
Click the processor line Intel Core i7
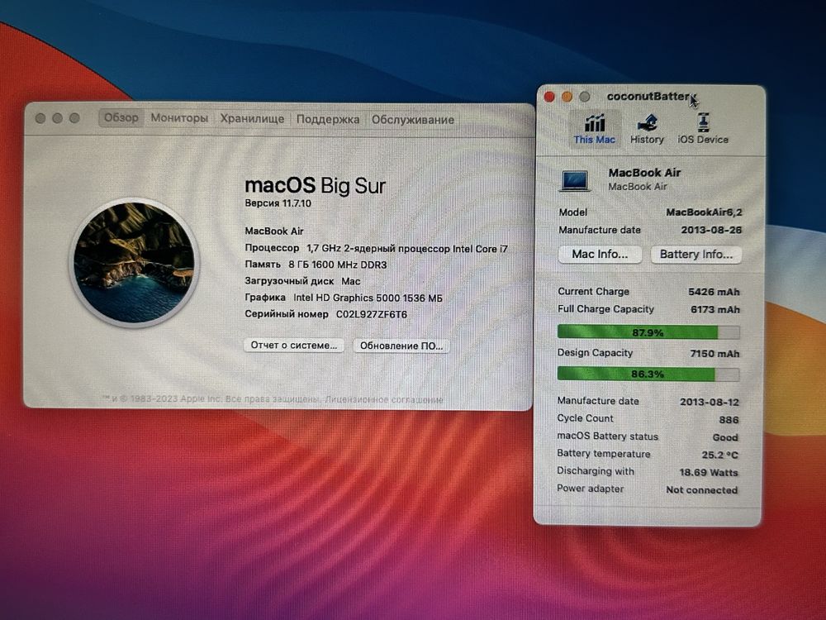(407, 248)
